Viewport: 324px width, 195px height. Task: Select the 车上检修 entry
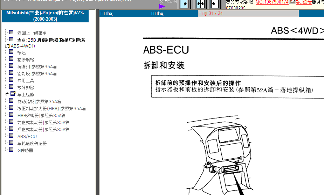coord(26,95)
